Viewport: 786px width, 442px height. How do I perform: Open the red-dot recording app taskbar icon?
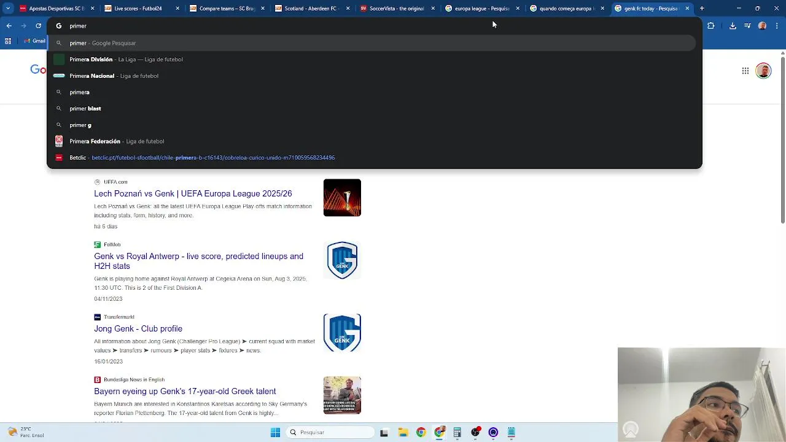[475, 432]
